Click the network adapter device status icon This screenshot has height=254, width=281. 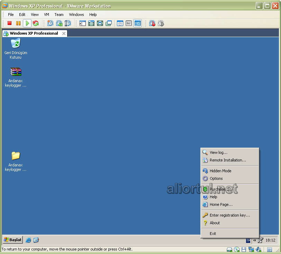[x=251, y=249]
